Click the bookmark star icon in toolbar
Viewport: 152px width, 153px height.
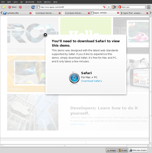[3, 7]
